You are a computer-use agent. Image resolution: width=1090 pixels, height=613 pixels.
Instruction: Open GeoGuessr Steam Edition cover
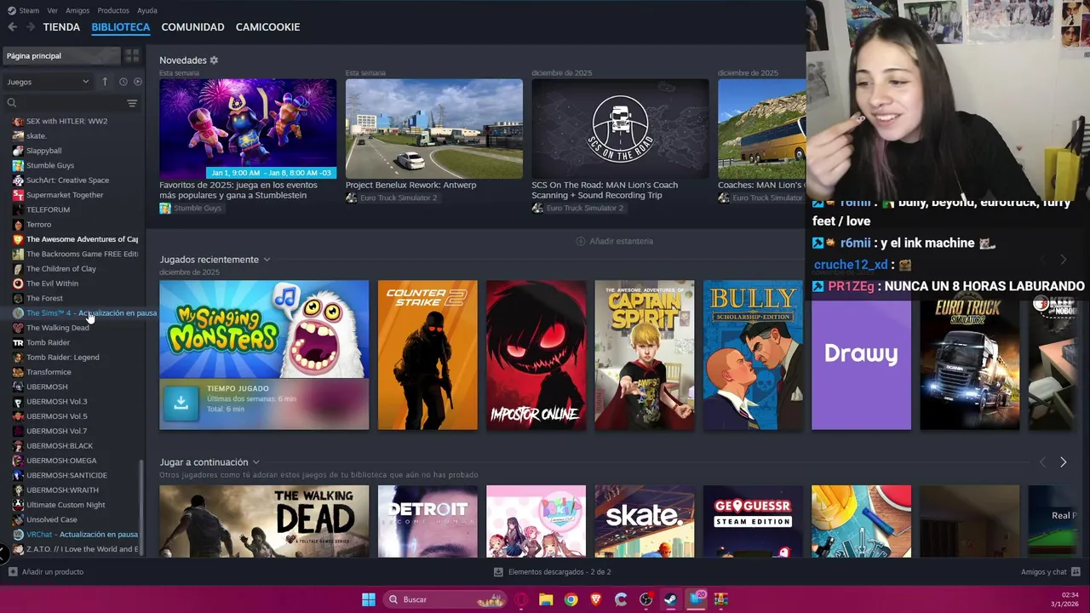click(x=753, y=522)
